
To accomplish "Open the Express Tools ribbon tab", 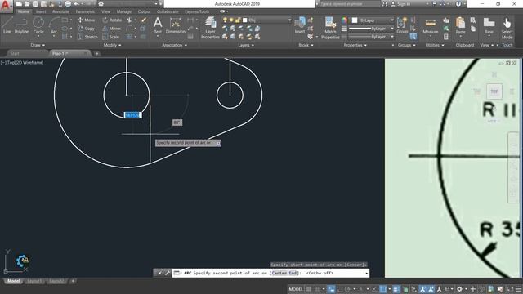I will [x=197, y=11].
